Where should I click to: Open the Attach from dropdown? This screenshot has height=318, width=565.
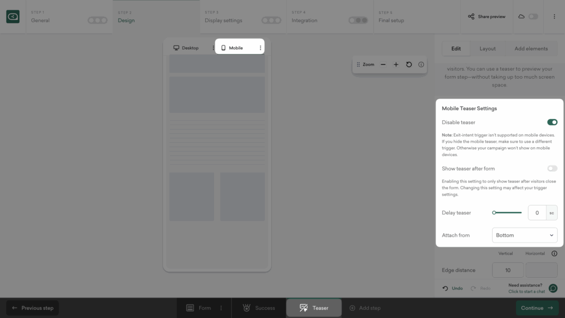(x=524, y=235)
